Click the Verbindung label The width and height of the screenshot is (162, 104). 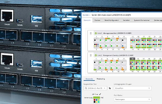[x=88, y=98]
